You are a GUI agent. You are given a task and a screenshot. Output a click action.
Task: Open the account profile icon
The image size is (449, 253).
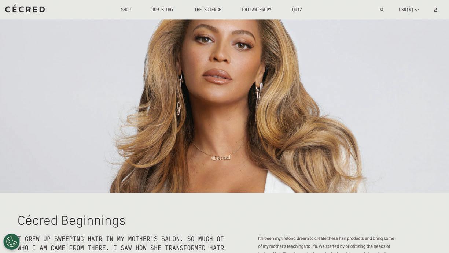click(x=435, y=10)
